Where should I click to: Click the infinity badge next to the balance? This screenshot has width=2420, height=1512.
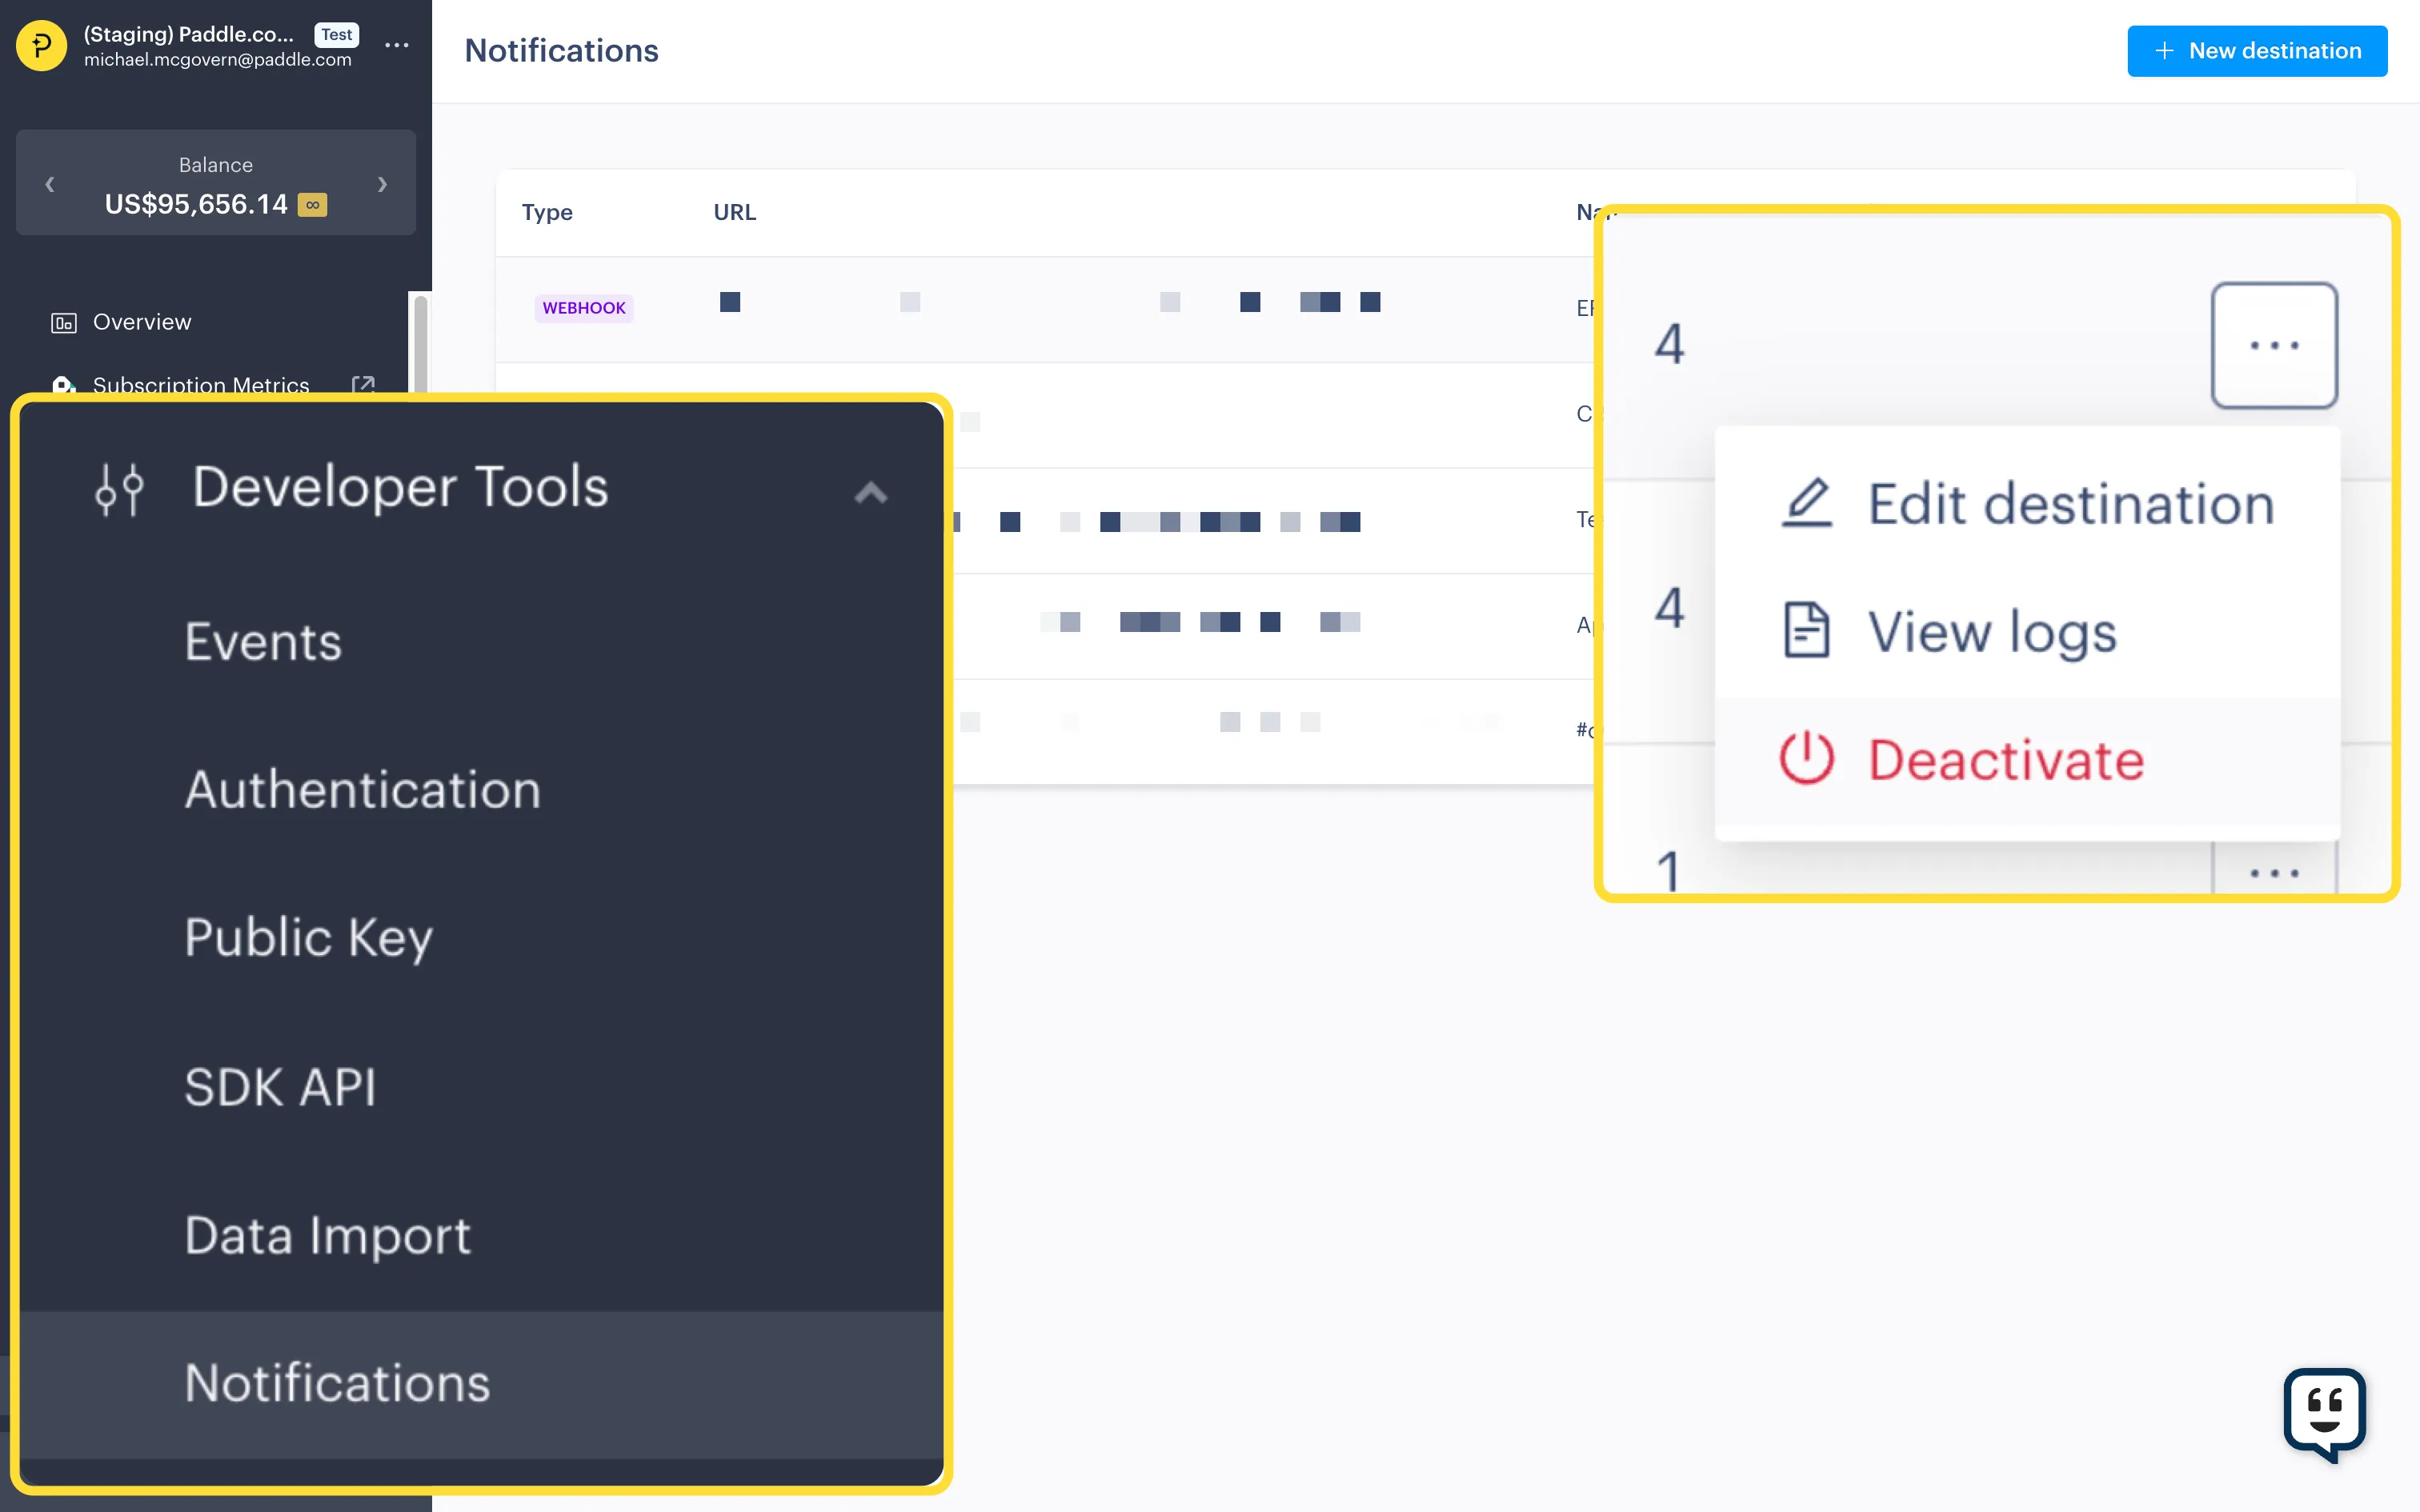pyautogui.click(x=311, y=205)
